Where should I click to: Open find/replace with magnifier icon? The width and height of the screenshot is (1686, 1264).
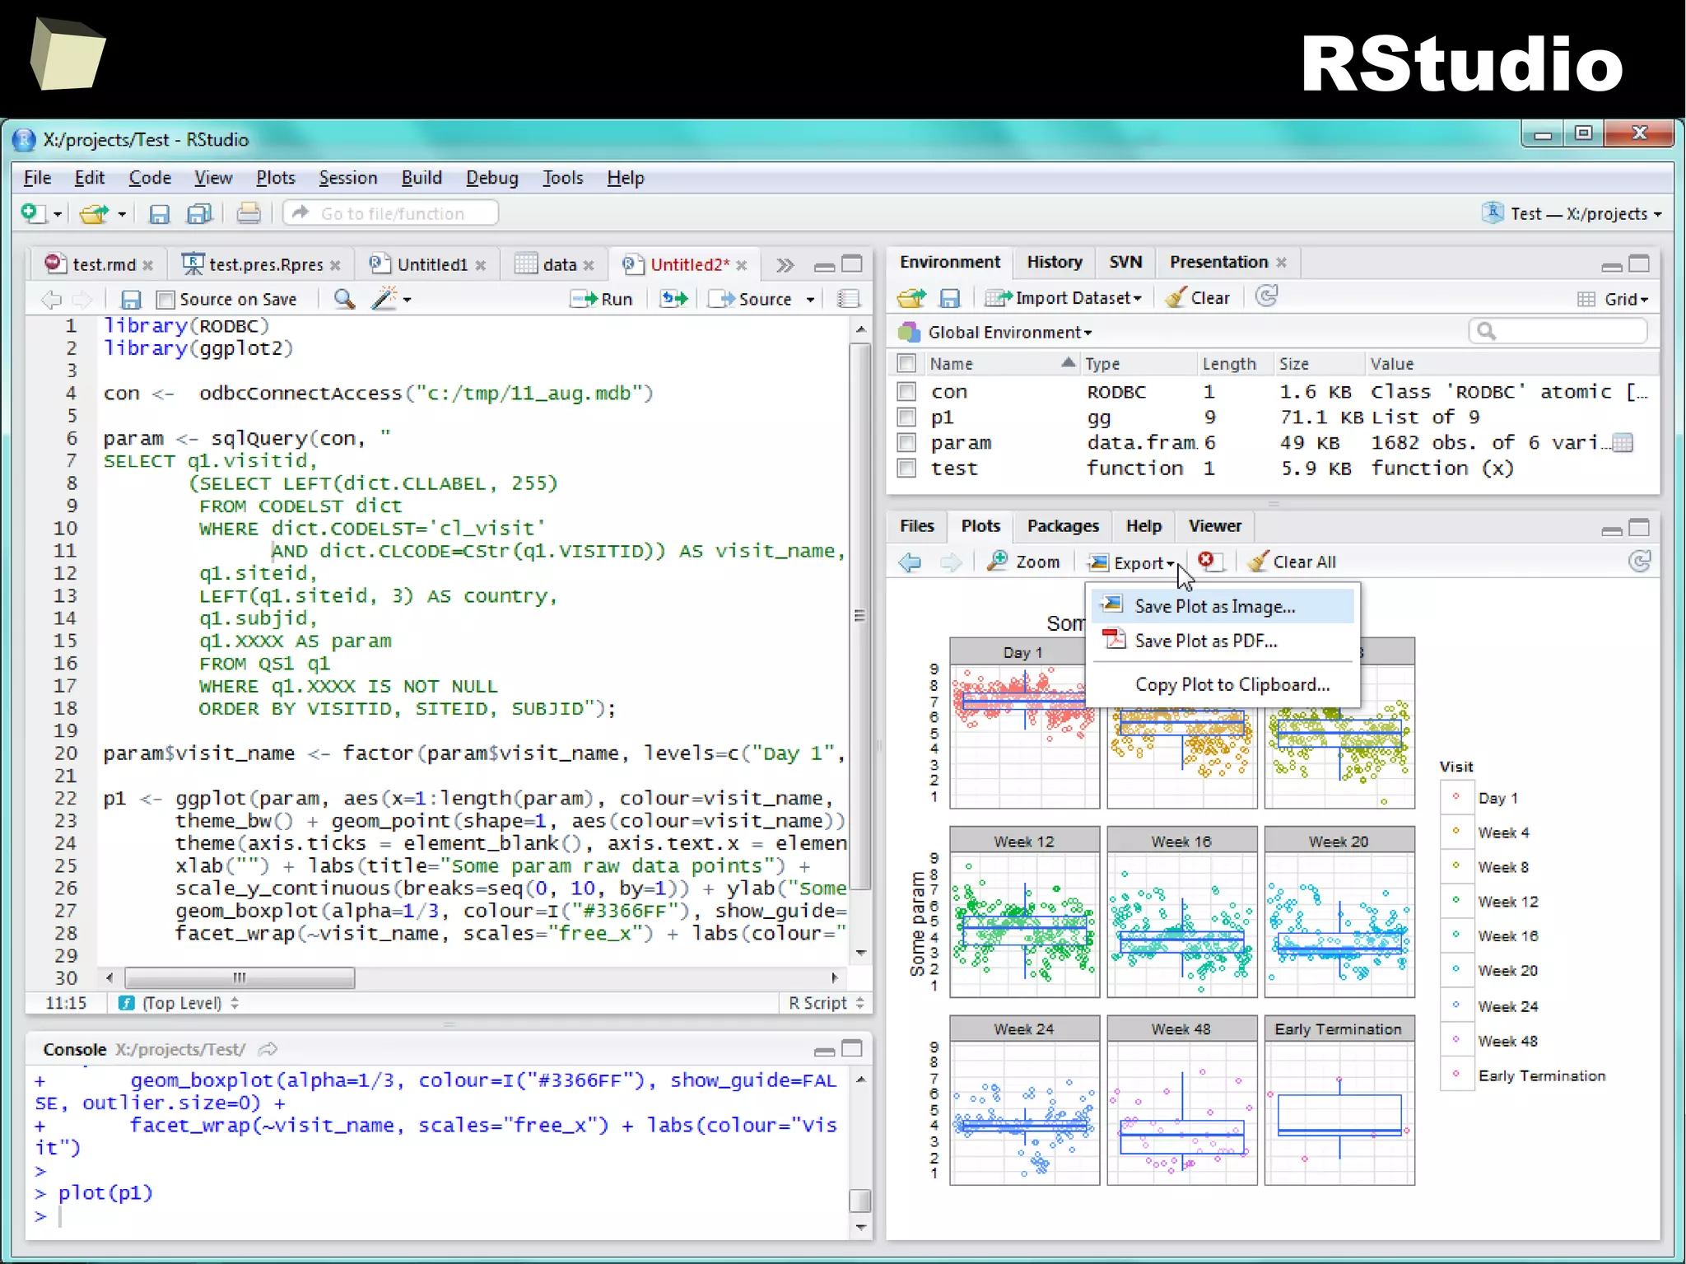tap(344, 299)
